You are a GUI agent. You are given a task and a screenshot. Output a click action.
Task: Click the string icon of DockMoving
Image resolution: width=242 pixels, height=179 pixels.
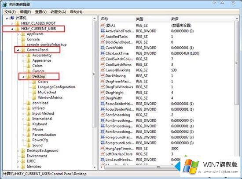click(103, 75)
